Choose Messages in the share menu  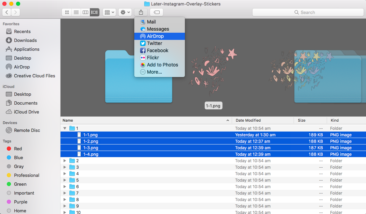[x=160, y=29]
